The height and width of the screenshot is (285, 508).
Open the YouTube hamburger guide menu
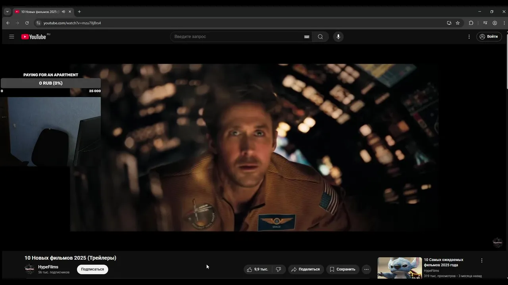coord(12,36)
